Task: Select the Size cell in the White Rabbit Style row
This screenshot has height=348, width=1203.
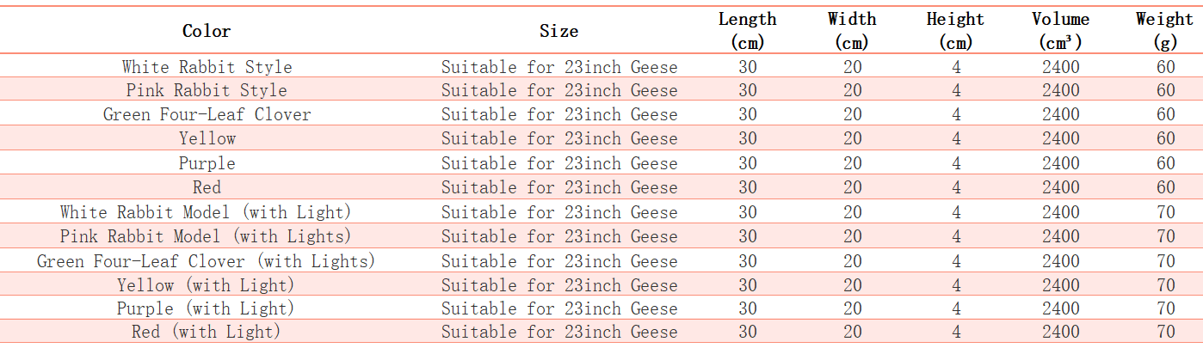Action: click(559, 67)
